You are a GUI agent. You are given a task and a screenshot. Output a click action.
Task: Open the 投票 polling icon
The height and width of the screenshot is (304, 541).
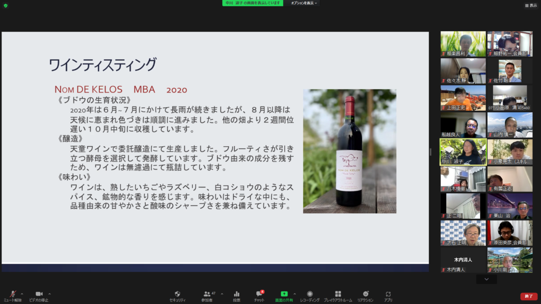pos(236,296)
